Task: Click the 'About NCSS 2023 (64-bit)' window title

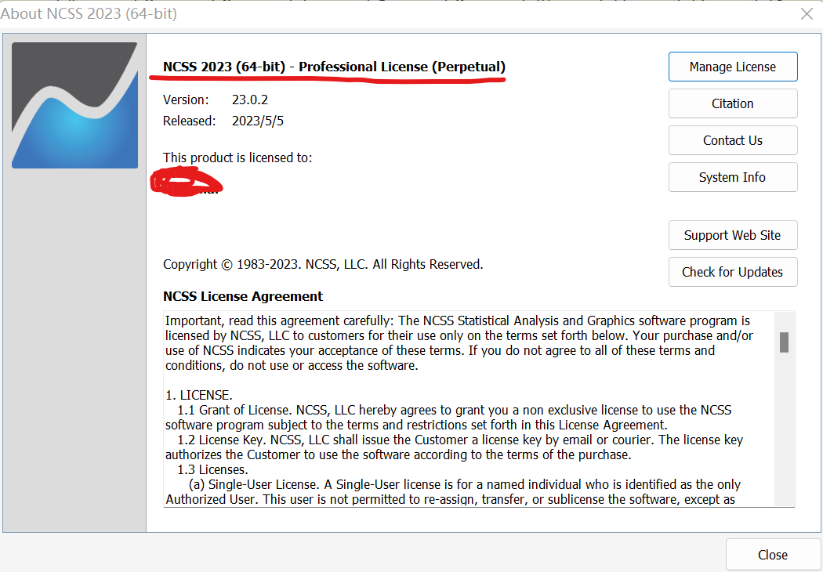Action: pos(89,13)
